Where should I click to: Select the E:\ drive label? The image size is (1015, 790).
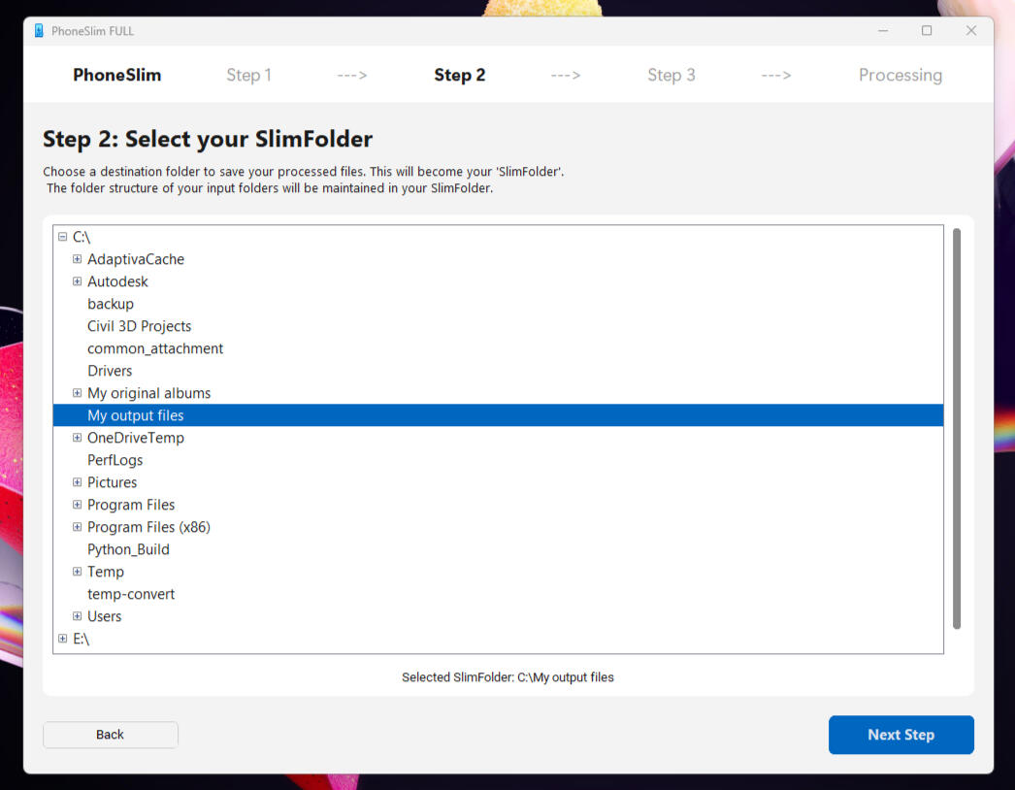[81, 640]
